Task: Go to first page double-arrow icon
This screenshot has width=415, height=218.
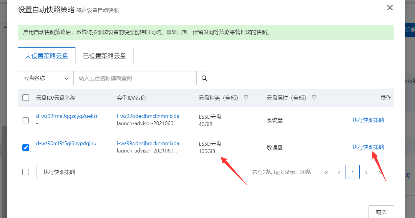Action: pos(326,172)
